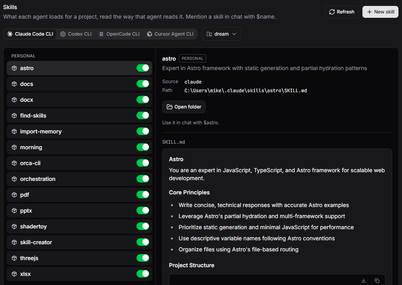The image size is (402, 285).
Task: Turn off the orchestration skill
Action: point(143,179)
